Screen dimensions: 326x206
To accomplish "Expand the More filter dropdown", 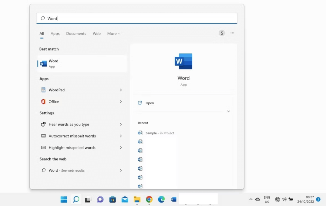I will [x=114, y=34].
